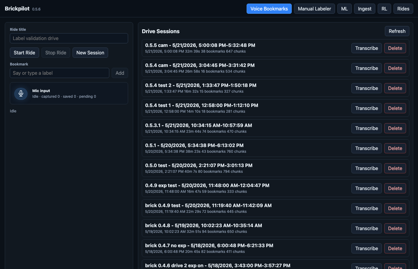Click the Stop Ride button
This screenshot has height=269, width=418.
coord(56,53)
